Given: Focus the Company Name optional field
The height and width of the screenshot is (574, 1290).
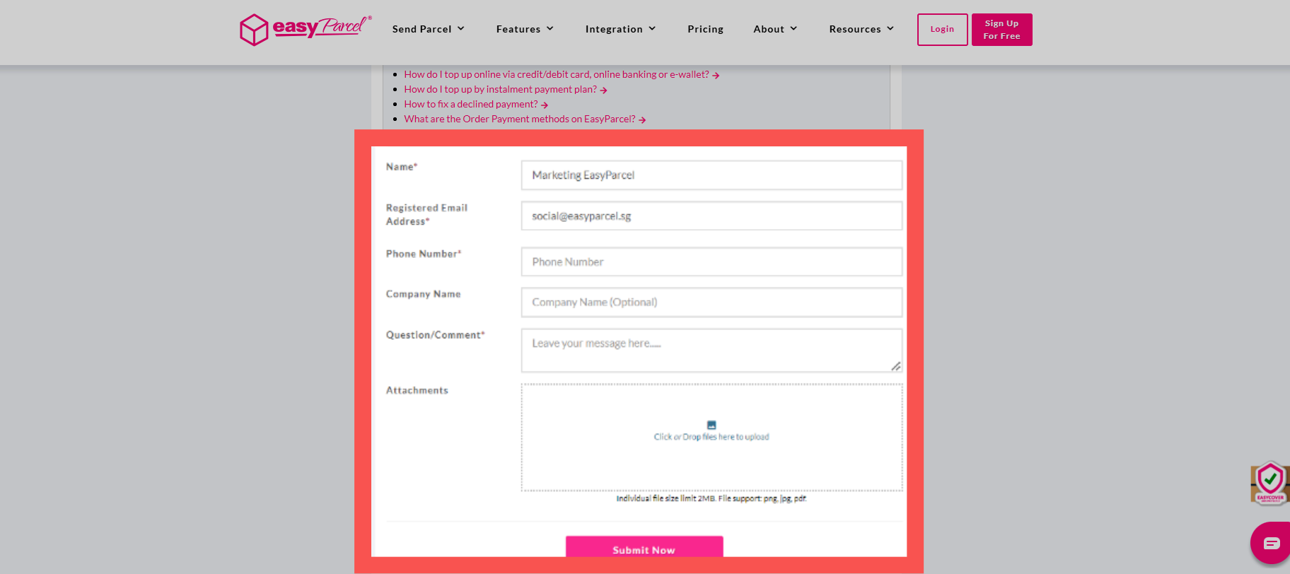Looking at the screenshot, I should pyautogui.click(x=711, y=302).
